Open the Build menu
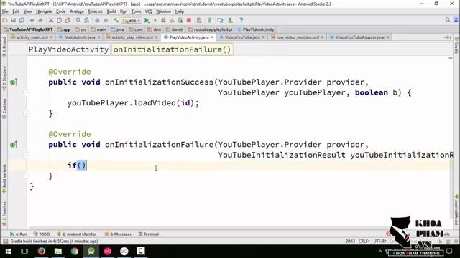This screenshot has height=258, width=460. (111, 11)
